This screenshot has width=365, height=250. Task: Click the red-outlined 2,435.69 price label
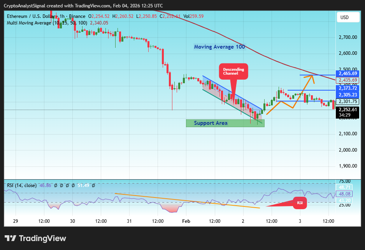point(348,80)
